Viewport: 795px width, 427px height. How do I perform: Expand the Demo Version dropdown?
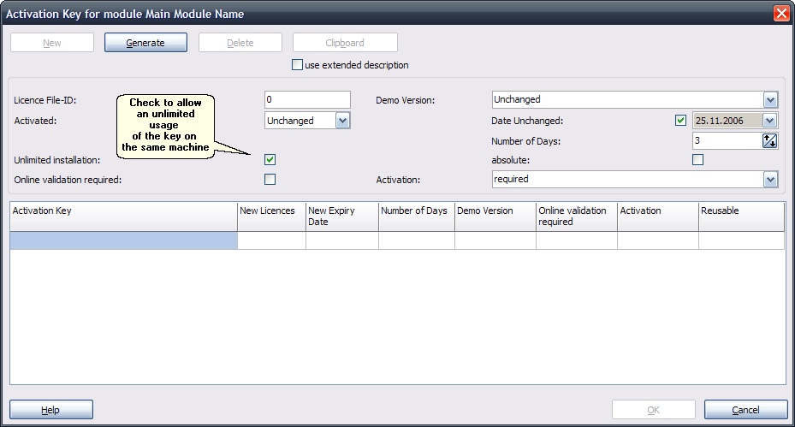(770, 100)
